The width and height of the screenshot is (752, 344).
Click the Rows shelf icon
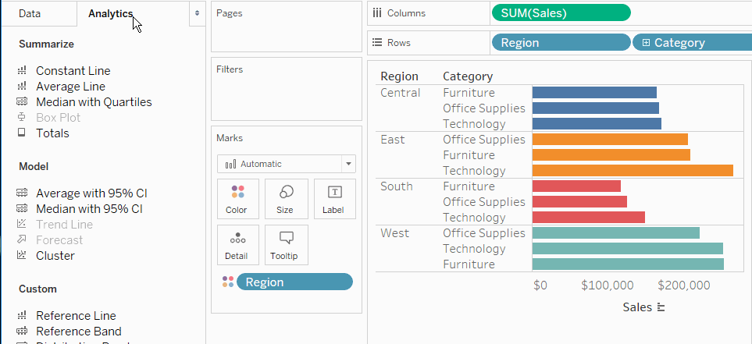click(377, 43)
